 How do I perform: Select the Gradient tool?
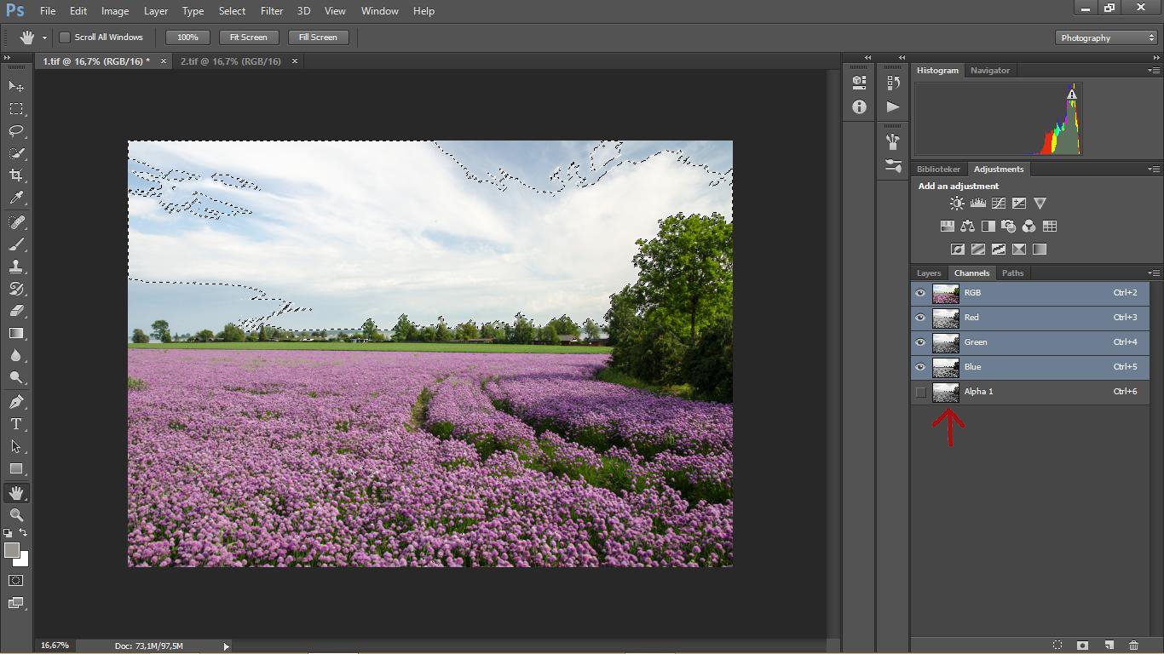tap(16, 334)
